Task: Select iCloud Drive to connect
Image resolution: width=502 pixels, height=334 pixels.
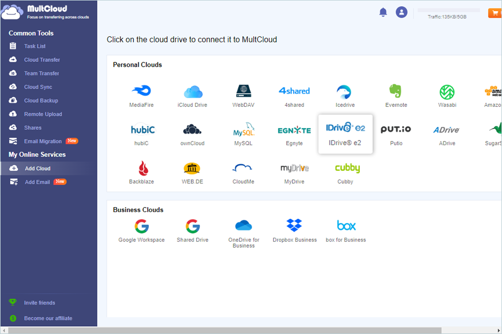Action: pos(192,96)
